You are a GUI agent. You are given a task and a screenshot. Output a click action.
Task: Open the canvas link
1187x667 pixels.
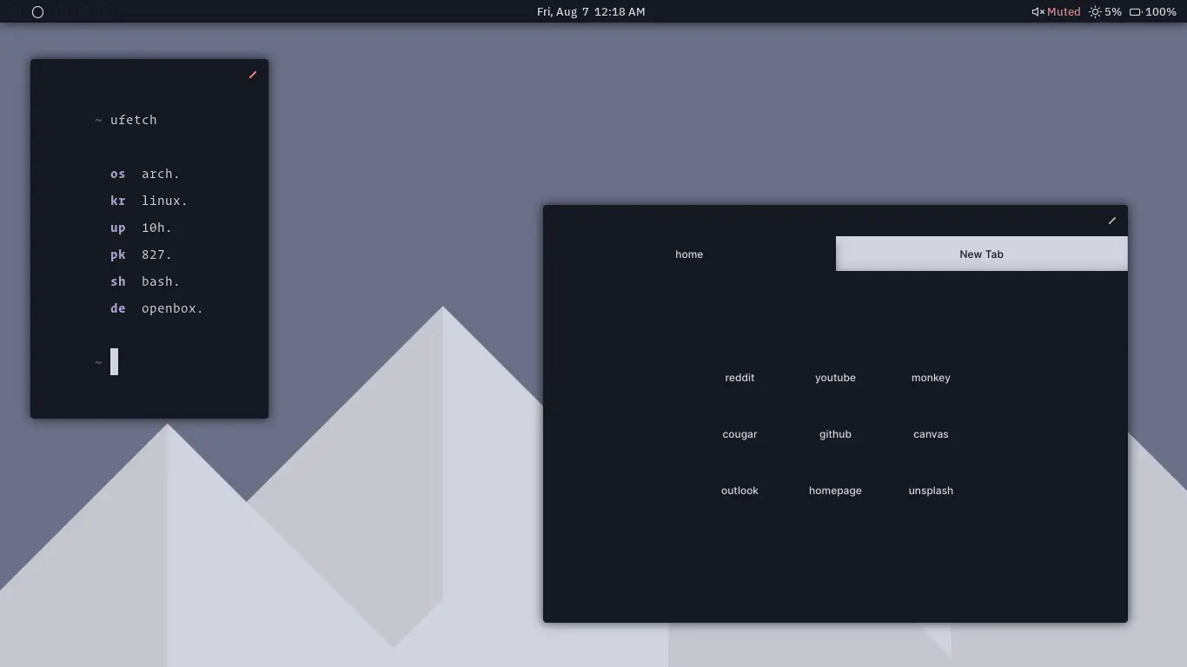[x=931, y=434]
